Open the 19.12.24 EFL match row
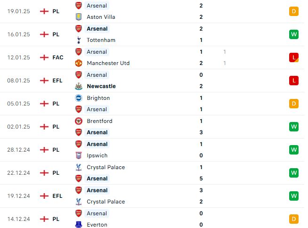 click(152, 196)
